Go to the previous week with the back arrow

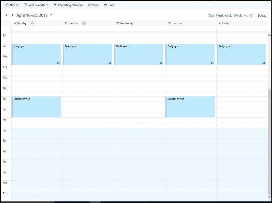6,15
